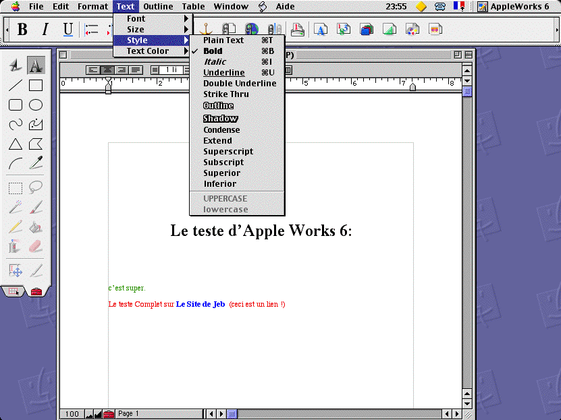Screen dimensions: 561x420
Task: Click the vertical scrollbar thumb
Action: [467, 92]
